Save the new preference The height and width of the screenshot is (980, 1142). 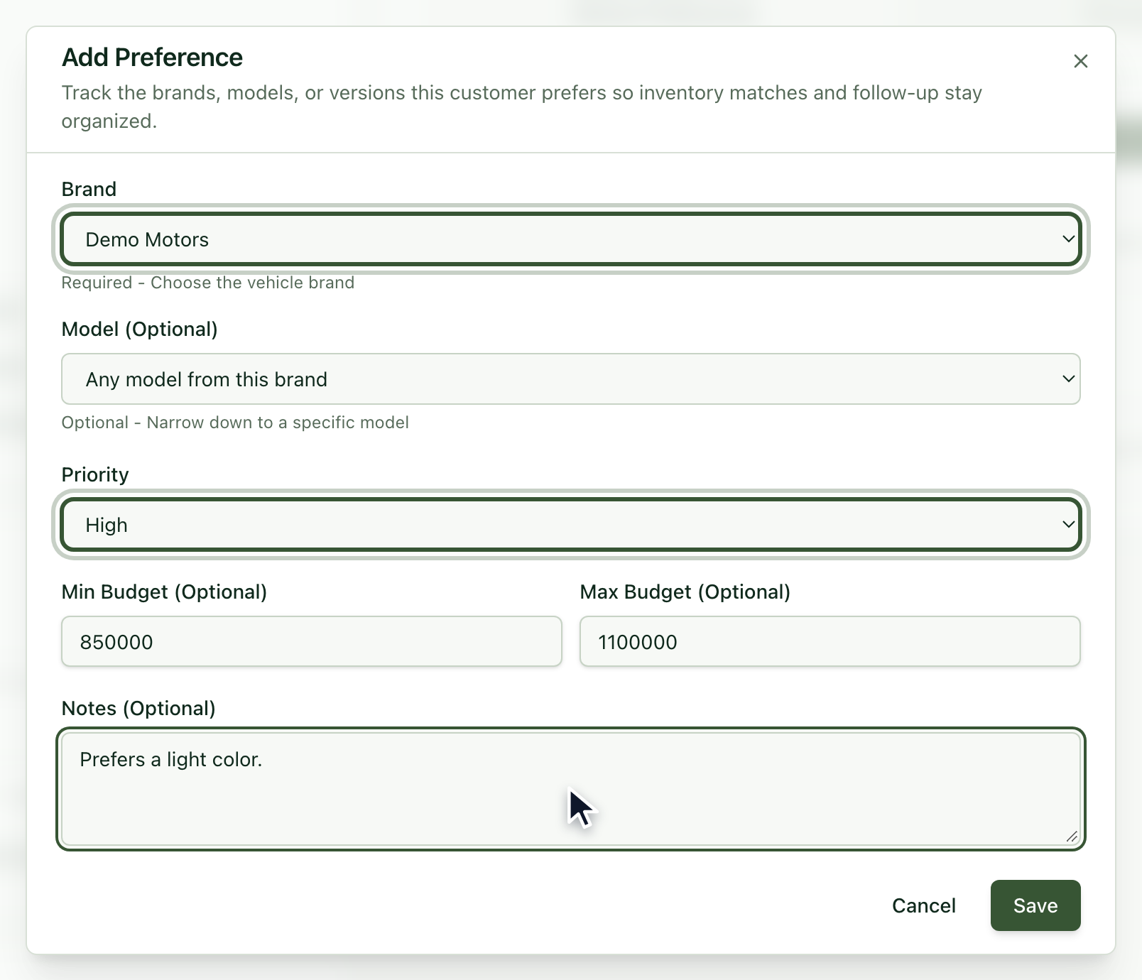[1035, 905]
